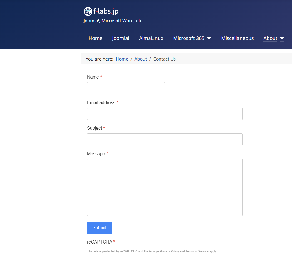Click the Message box resize handle

pyautogui.click(x=241, y=214)
